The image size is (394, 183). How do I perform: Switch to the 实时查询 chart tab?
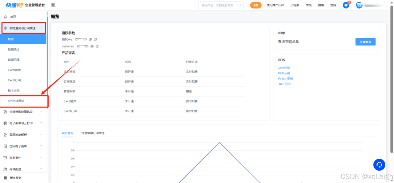67,133
